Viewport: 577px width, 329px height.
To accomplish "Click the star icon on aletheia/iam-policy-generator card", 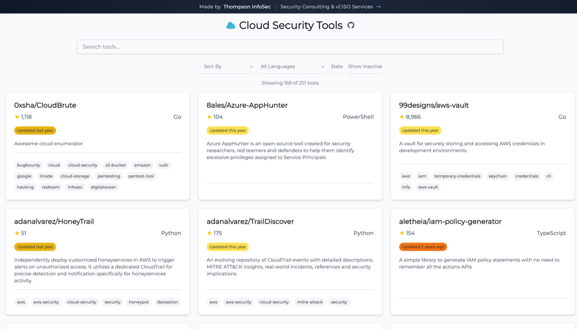I will pos(401,233).
